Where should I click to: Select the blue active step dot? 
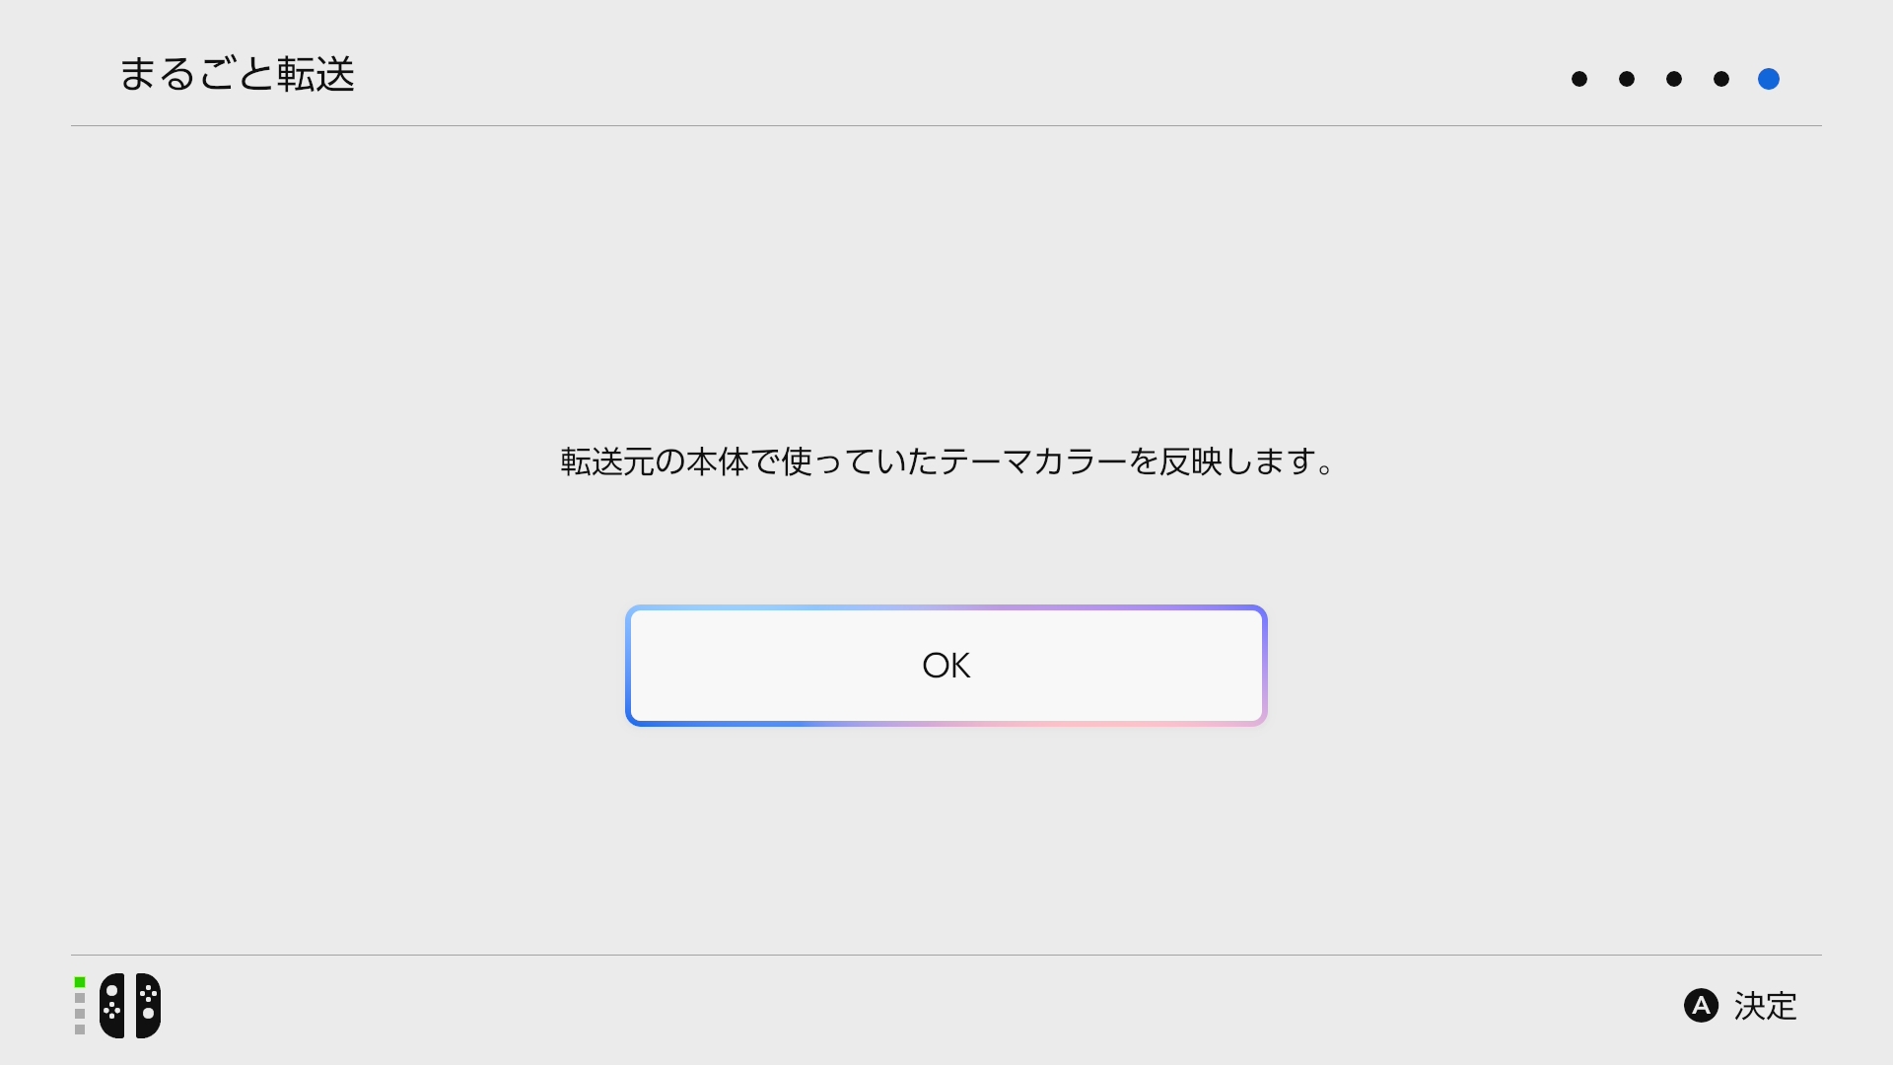(1769, 79)
